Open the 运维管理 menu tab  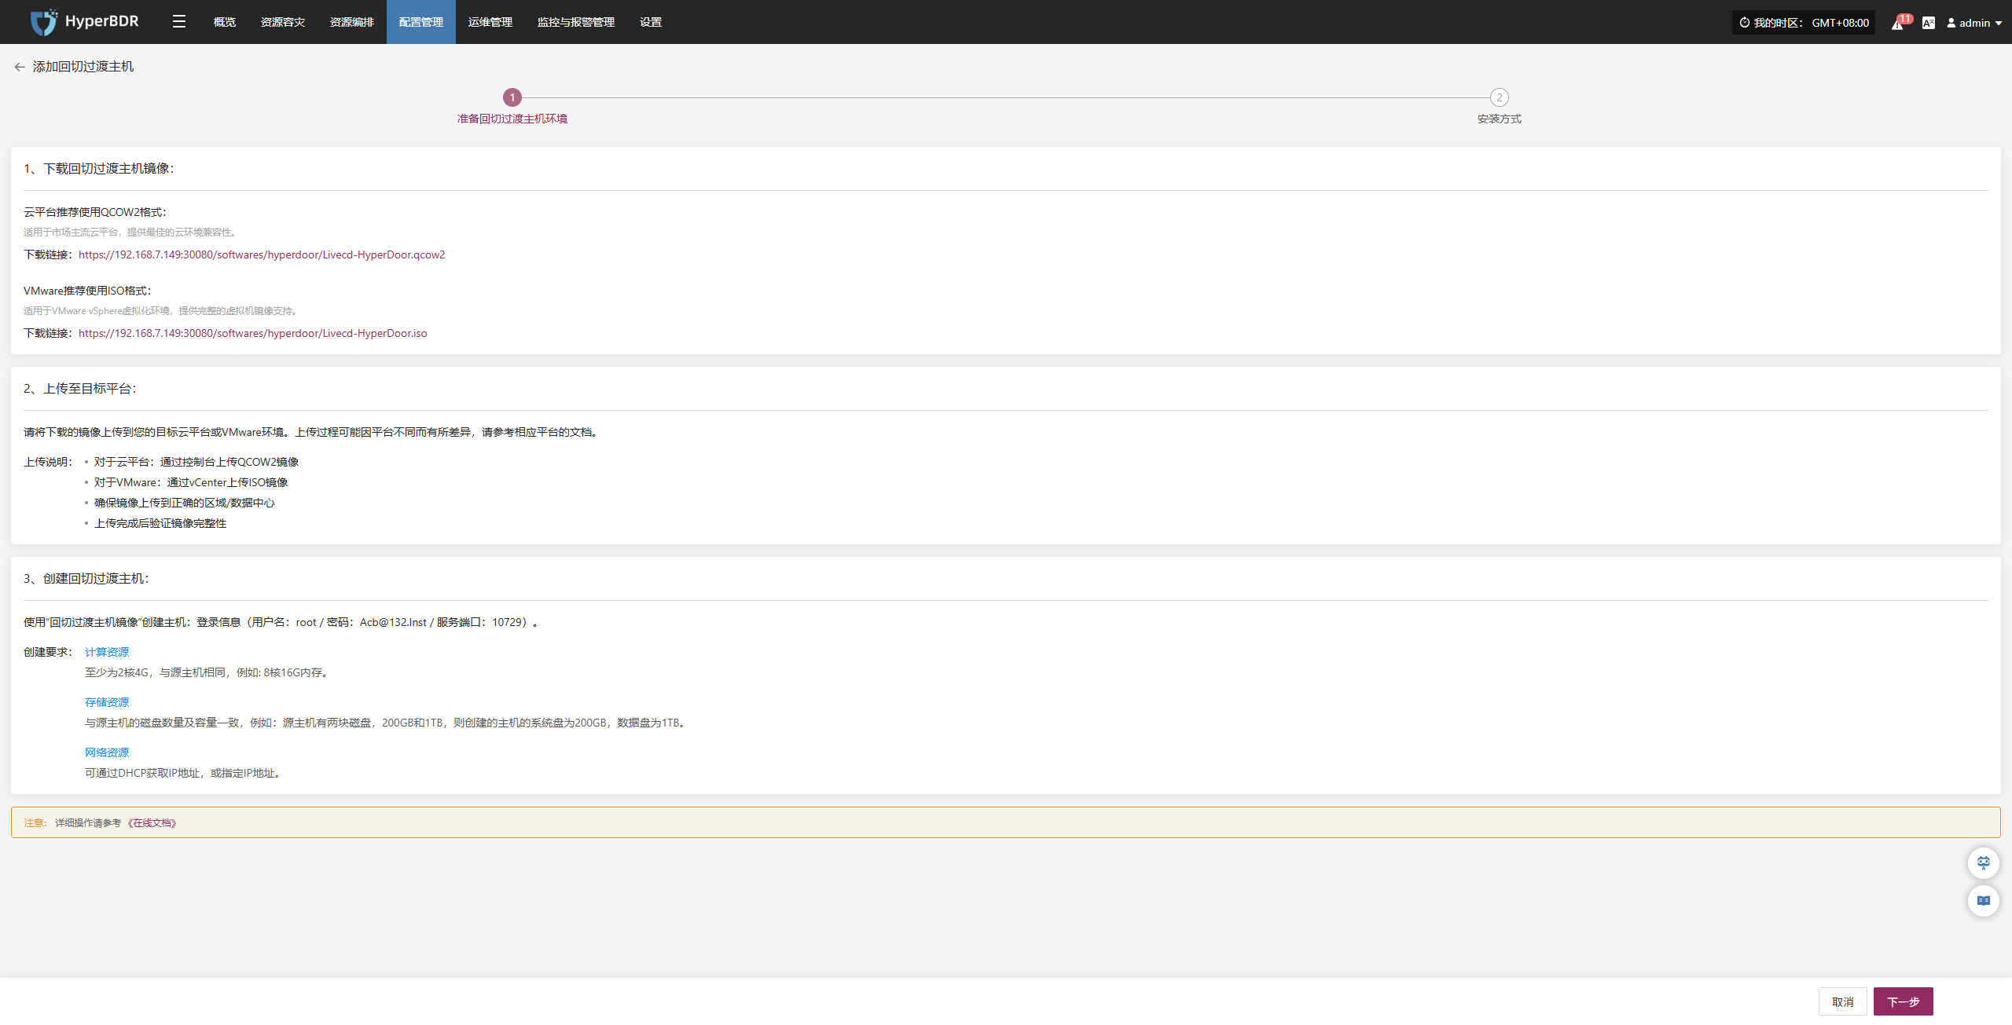click(490, 22)
